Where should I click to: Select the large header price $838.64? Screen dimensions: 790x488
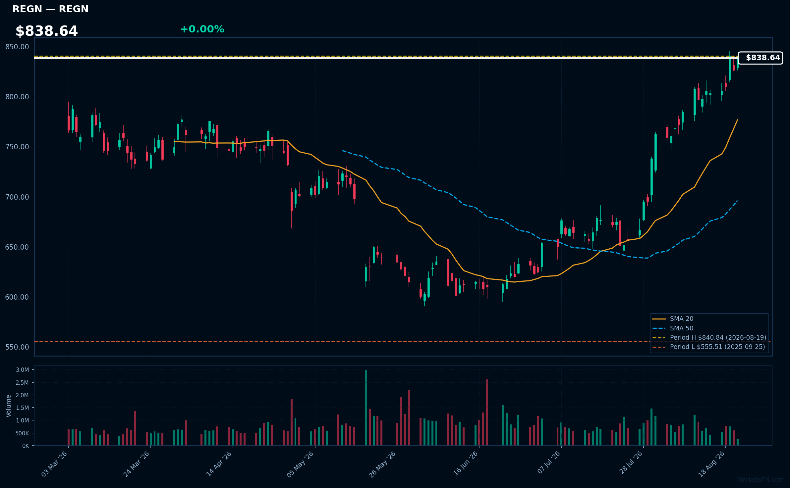point(46,31)
